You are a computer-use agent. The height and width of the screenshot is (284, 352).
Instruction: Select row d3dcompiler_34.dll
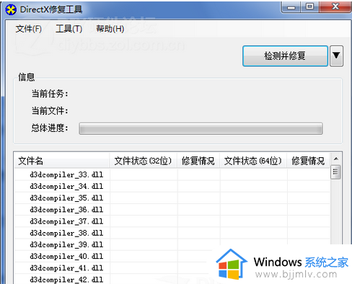tap(172, 186)
